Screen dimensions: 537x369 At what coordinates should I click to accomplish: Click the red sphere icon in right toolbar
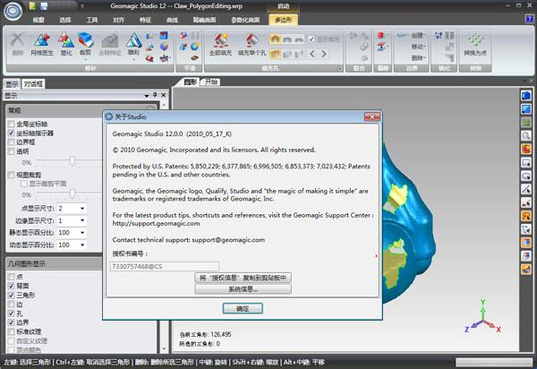[x=526, y=149]
